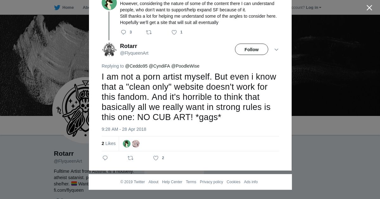Like the Rotarr main tweet
The height and width of the screenshot is (199, 380).
point(156,158)
